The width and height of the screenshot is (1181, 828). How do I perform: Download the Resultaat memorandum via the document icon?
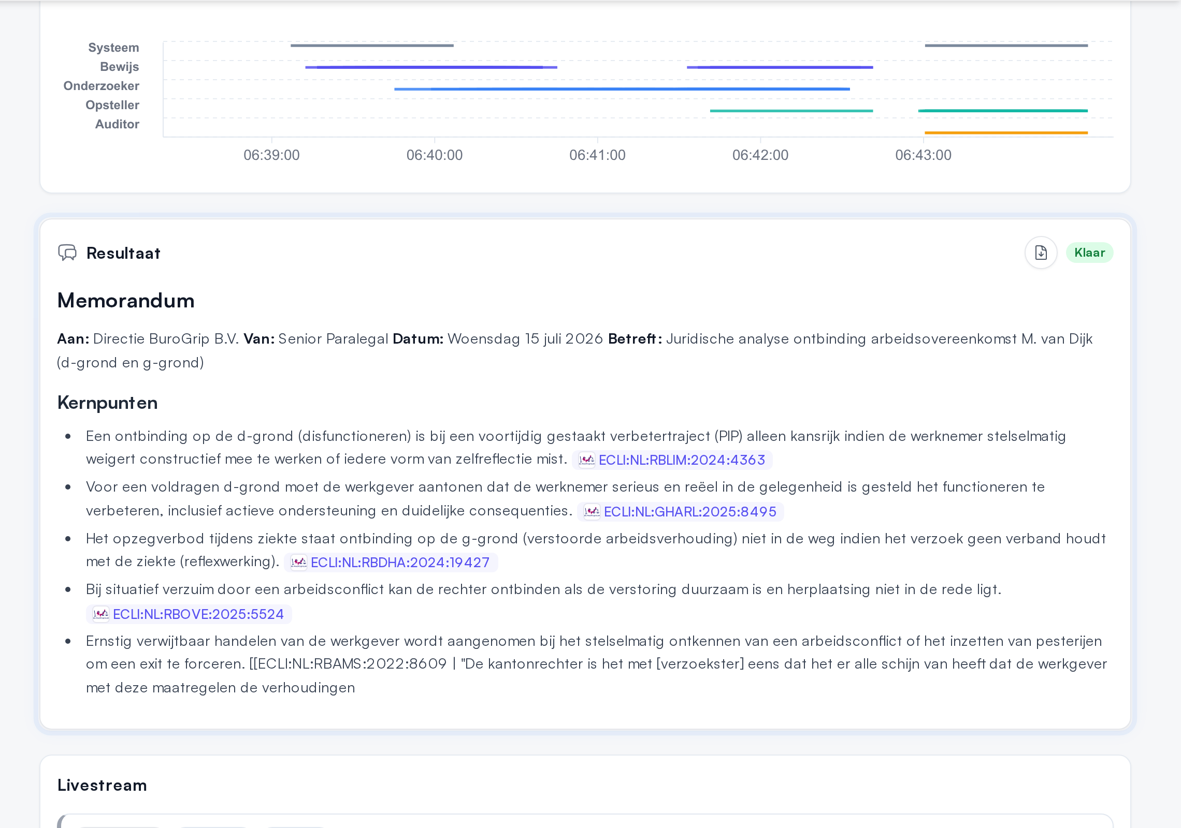click(x=1041, y=253)
